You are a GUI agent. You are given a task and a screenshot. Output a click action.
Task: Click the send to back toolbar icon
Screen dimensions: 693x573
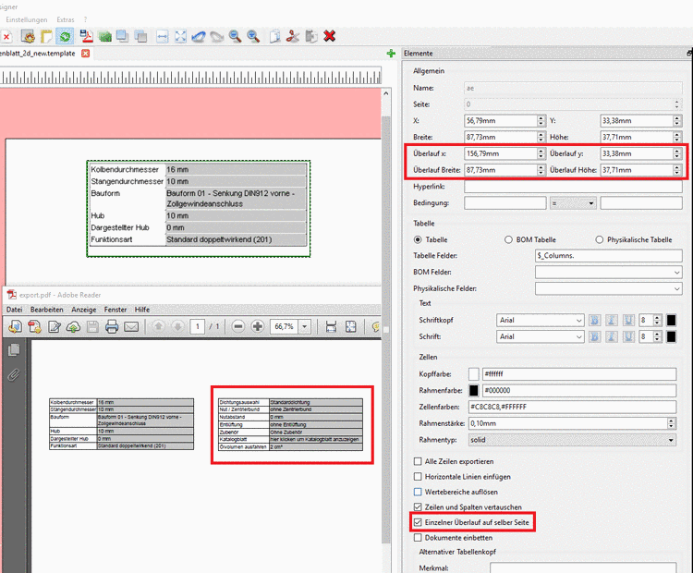tap(140, 36)
